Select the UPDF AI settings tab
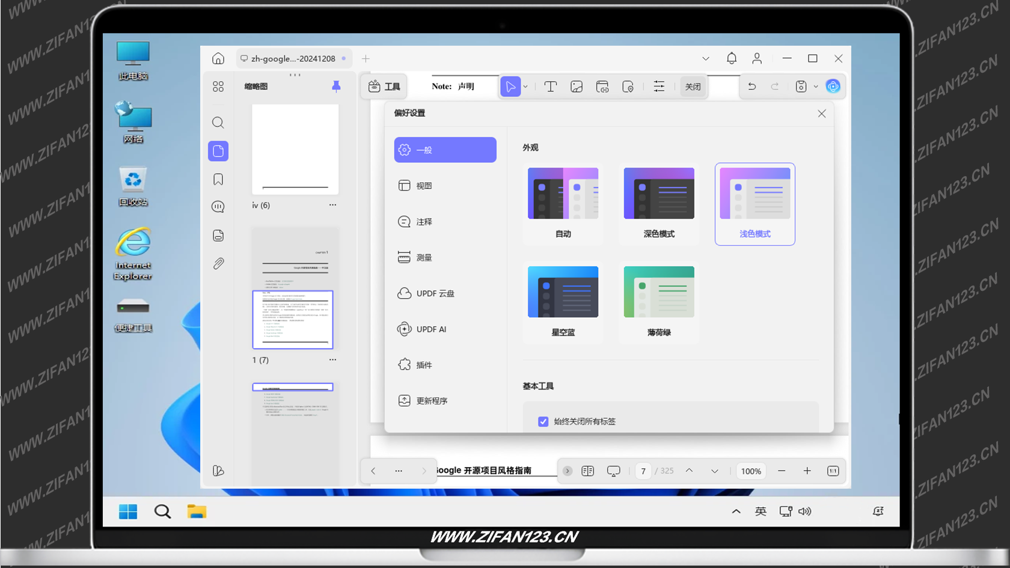The height and width of the screenshot is (568, 1010). click(x=445, y=329)
